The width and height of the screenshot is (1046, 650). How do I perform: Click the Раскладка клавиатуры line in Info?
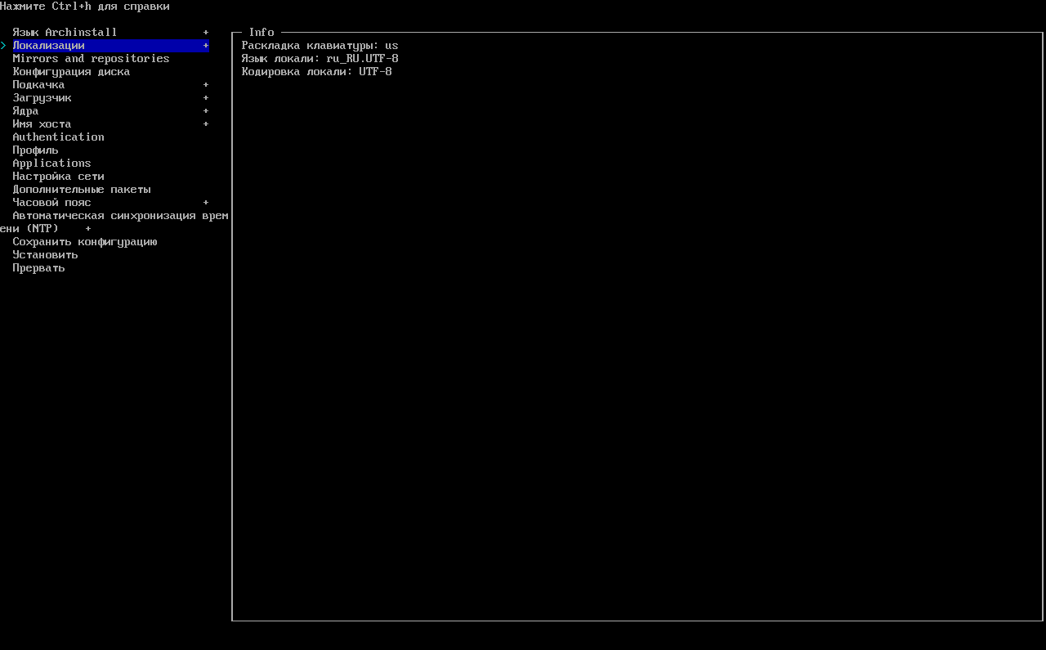pyautogui.click(x=320, y=46)
